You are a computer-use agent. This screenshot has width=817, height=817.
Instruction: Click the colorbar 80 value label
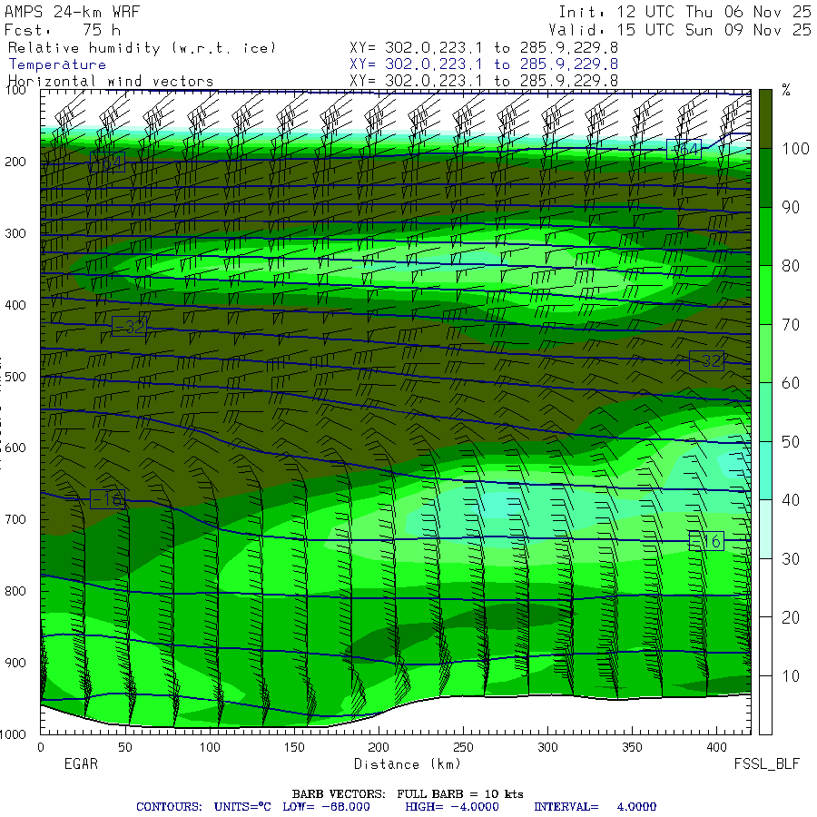[x=791, y=266]
